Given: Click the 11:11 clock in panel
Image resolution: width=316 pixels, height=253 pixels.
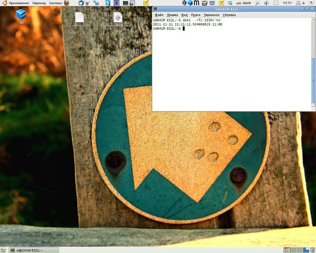Looking at the screenshot, I should click(x=288, y=3).
